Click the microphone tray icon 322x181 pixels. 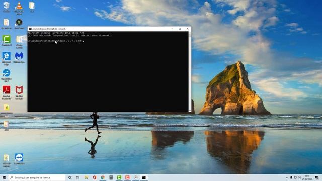coord(291,177)
